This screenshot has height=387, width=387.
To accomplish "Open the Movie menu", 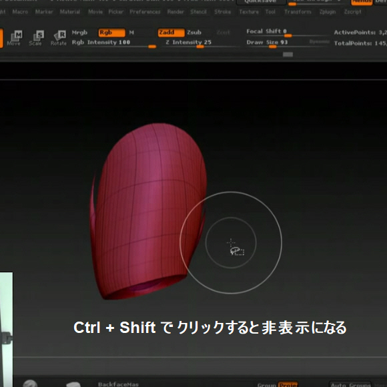I will pos(95,11).
